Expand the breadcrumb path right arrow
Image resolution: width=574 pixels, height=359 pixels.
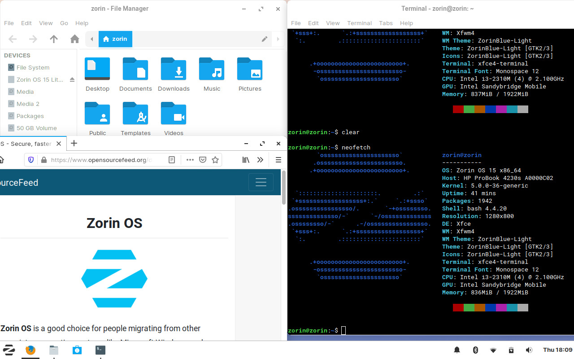pyautogui.click(x=278, y=39)
